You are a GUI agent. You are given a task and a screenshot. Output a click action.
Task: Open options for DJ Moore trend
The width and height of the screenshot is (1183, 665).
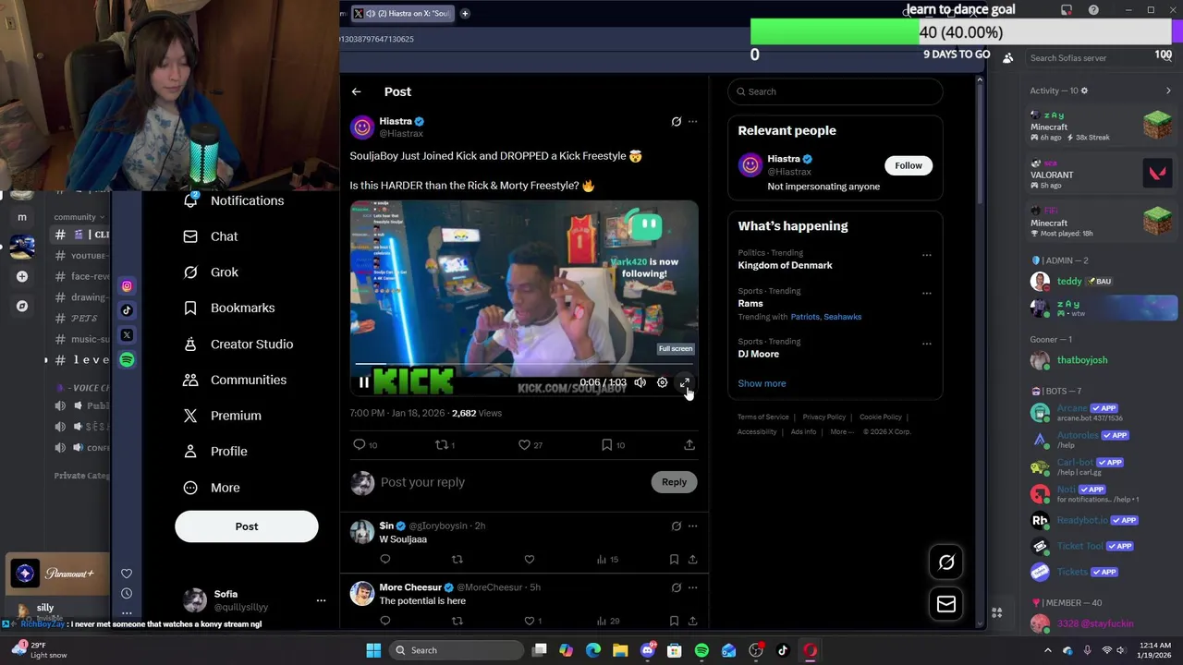coord(926,343)
